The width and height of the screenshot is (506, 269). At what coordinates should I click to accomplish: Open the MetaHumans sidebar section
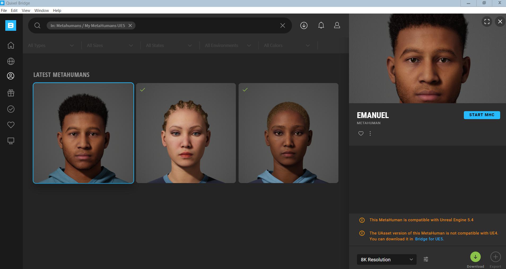tap(11, 76)
